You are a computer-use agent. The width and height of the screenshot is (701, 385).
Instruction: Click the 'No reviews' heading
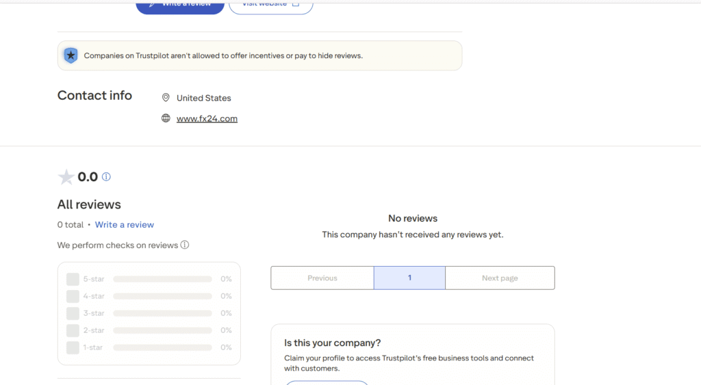tap(413, 218)
